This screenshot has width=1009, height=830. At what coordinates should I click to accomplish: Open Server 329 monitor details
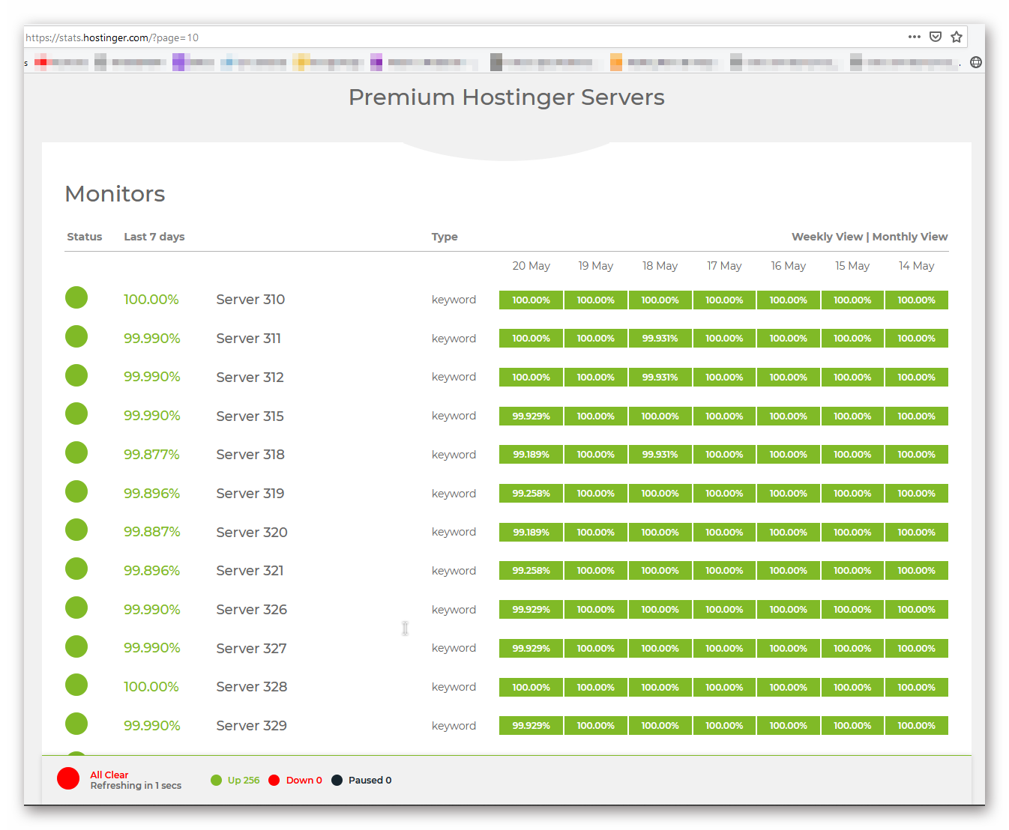point(251,726)
